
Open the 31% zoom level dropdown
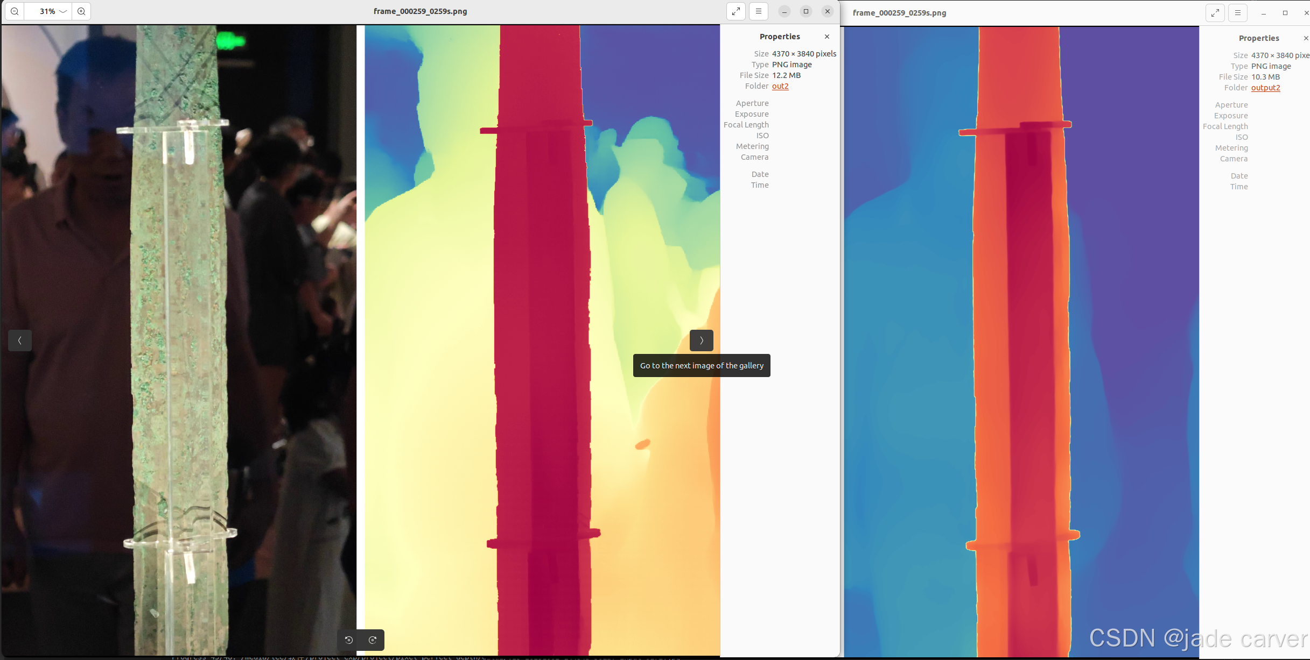63,11
